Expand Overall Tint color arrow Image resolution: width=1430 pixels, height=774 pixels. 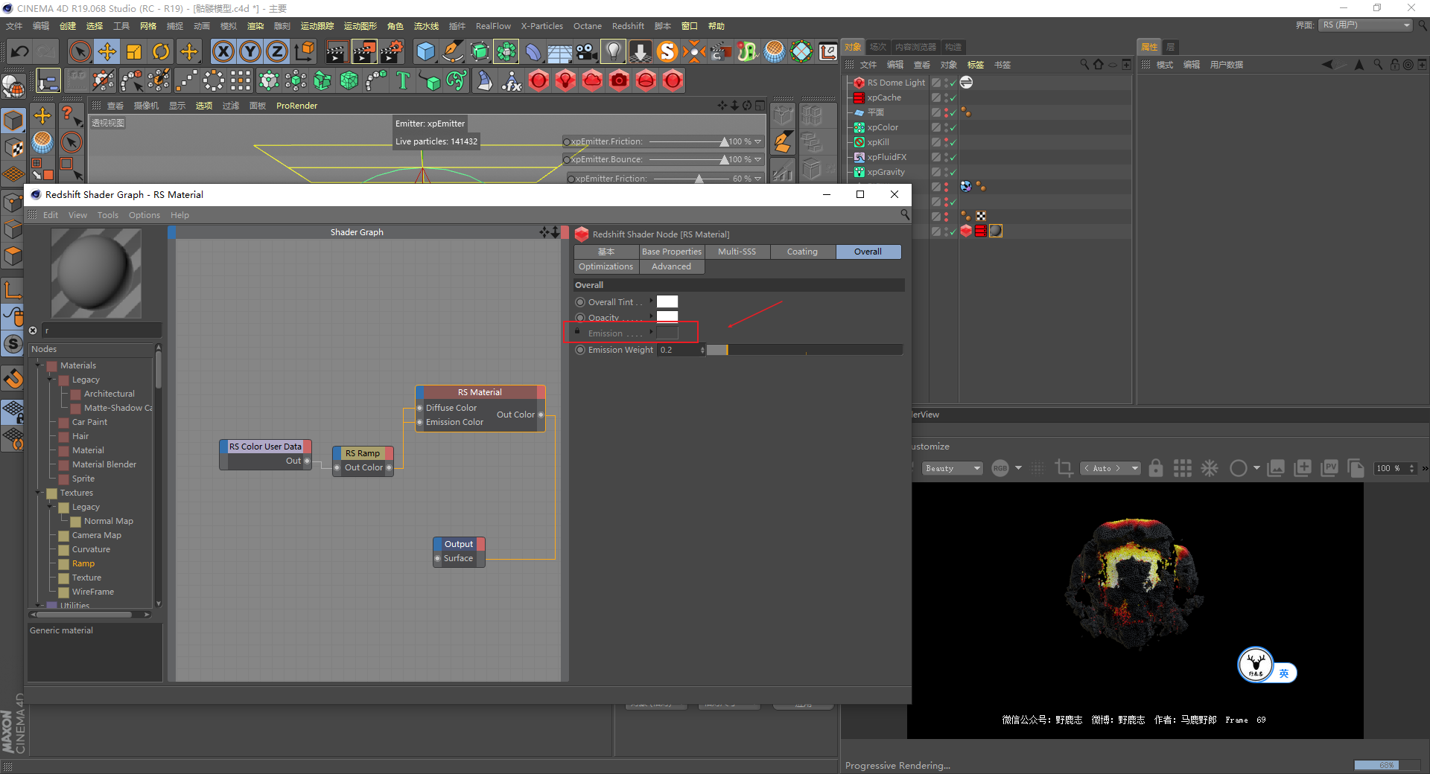click(651, 301)
